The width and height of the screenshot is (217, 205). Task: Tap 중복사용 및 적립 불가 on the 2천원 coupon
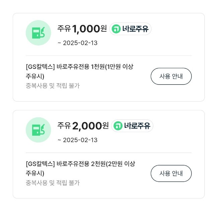pyautogui.click(x=53, y=183)
